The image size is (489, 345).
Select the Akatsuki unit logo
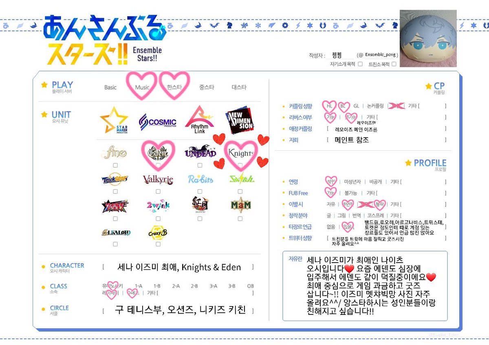click(200, 205)
